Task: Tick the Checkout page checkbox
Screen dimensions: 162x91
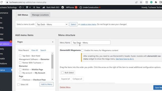Action: (20, 80)
